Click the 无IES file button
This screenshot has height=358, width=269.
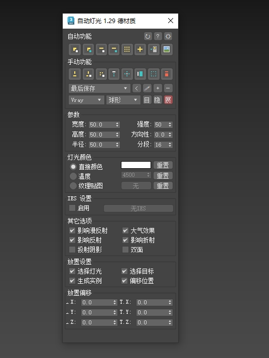pos(139,208)
